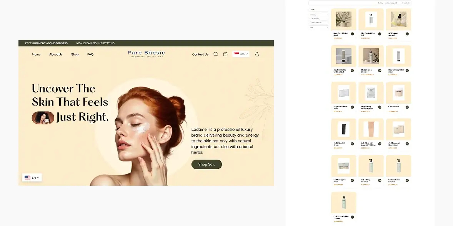Open Cell Clinic CC Cream product image
The width and height of the screenshot is (453, 226).
tap(371, 129)
